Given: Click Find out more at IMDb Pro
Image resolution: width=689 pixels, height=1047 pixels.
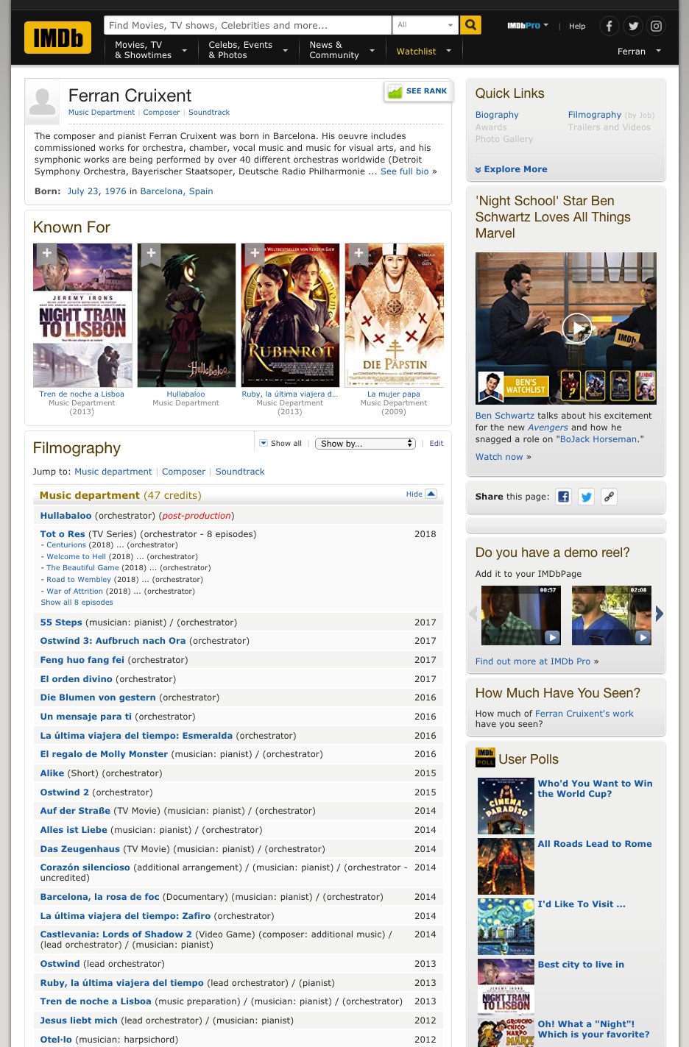Looking at the screenshot, I should [x=533, y=661].
